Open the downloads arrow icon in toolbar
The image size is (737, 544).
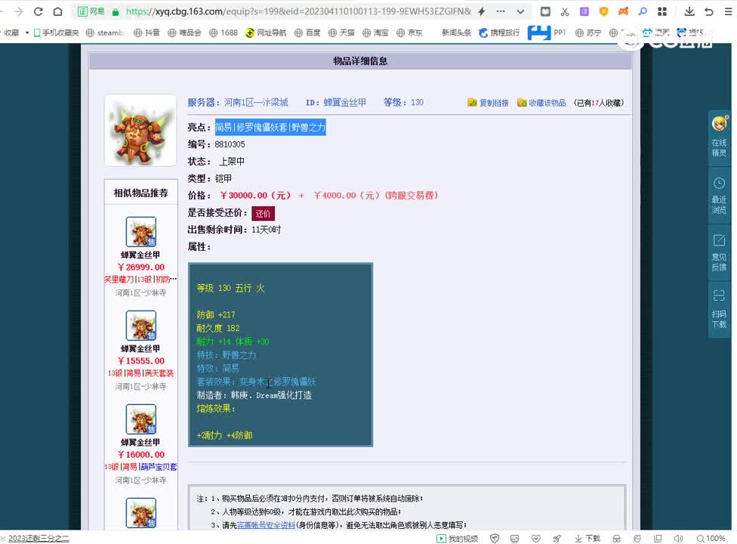pos(689,12)
